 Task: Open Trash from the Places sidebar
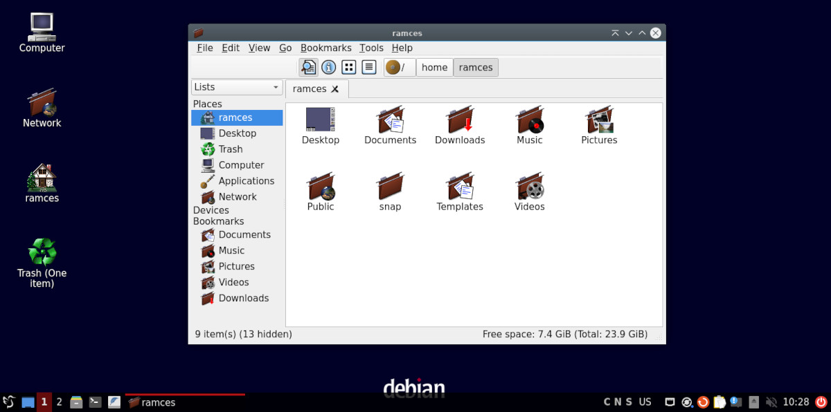click(229, 149)
